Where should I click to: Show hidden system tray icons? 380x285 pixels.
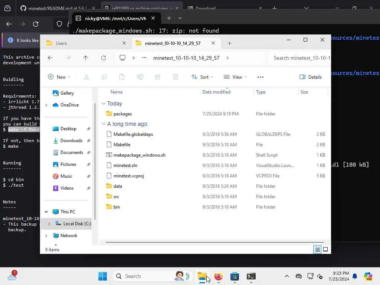click(287, 276)
